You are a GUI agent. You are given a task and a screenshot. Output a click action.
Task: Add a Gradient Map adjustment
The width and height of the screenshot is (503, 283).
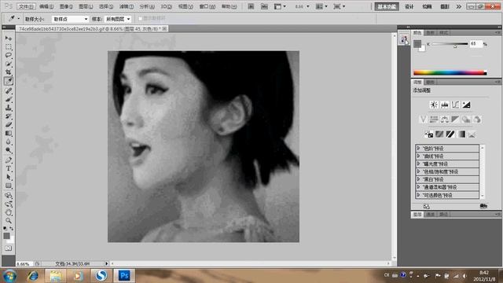tap(461, 134)
